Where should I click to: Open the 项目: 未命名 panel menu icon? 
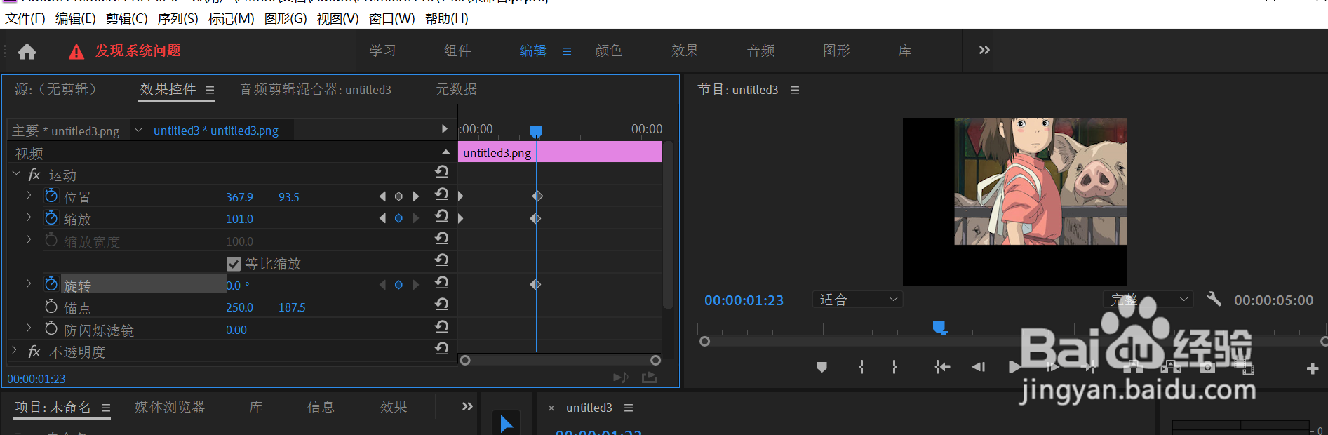click(106, 408)
